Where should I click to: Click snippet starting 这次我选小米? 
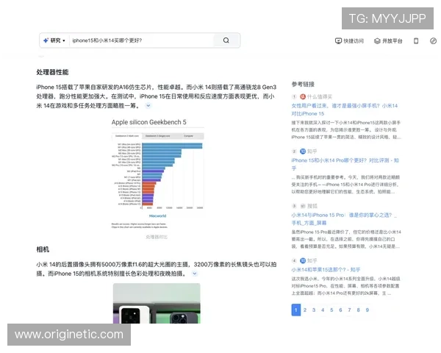[x=346, y=286]
